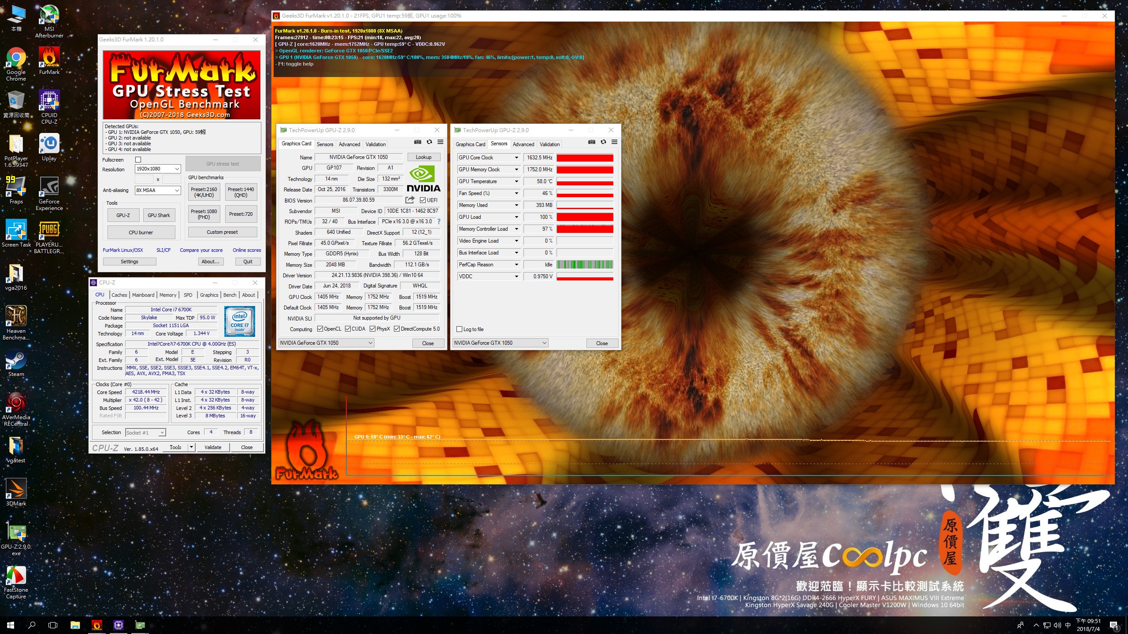The image size is (1128, 634).
Task: Expand GPU Temperature sensor dropdown
Action: 516,181
